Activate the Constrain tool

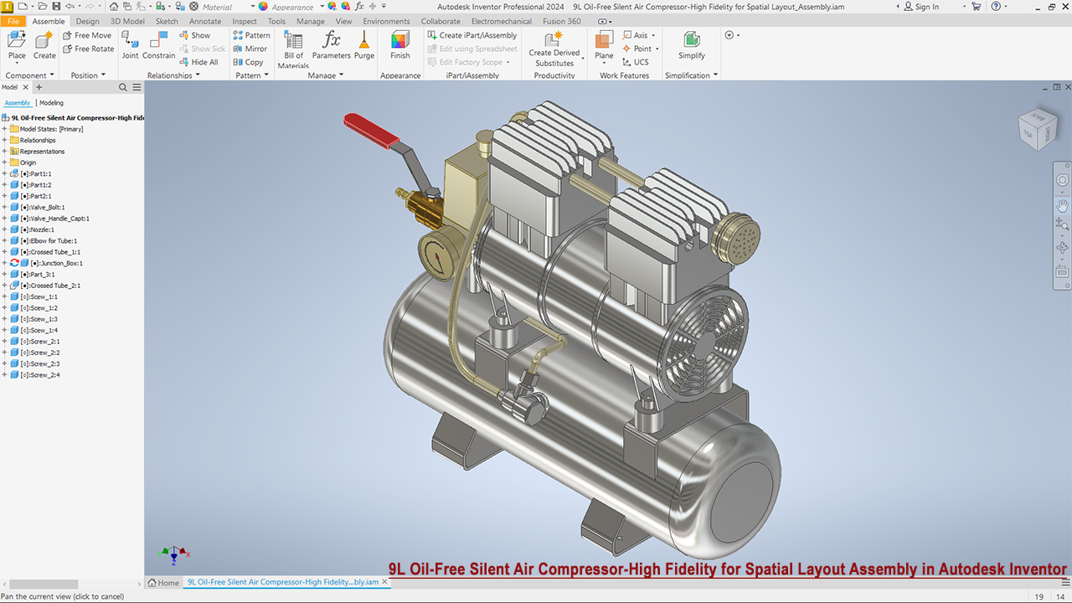coord(158,45)
